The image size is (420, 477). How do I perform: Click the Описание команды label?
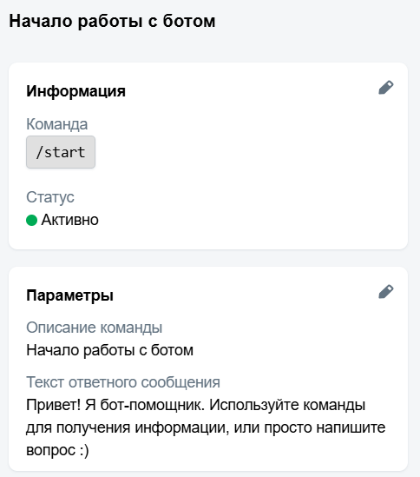[x=95, y=328]
